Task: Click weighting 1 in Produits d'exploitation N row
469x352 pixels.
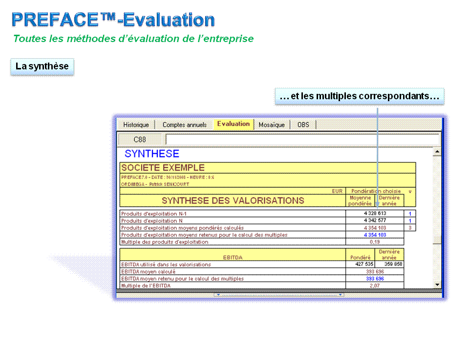Action: [x=410, y=220]
